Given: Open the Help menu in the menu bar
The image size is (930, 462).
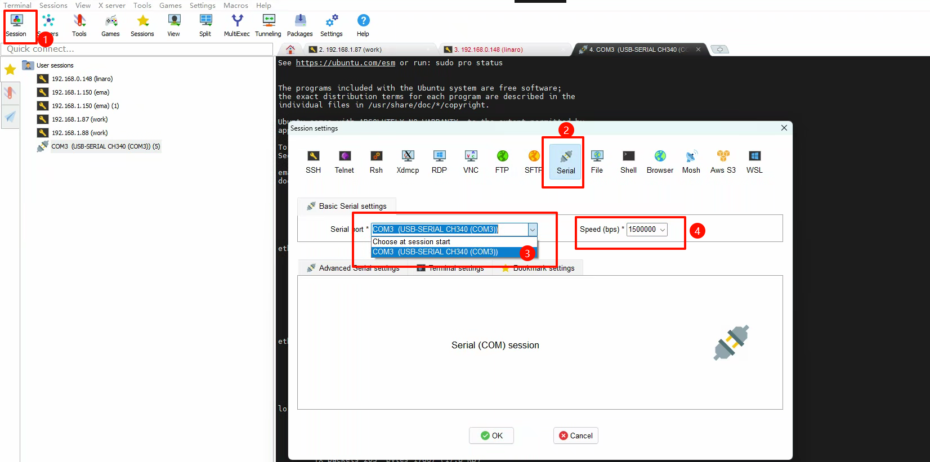Looking at the screenshot, I should (263, 5).
